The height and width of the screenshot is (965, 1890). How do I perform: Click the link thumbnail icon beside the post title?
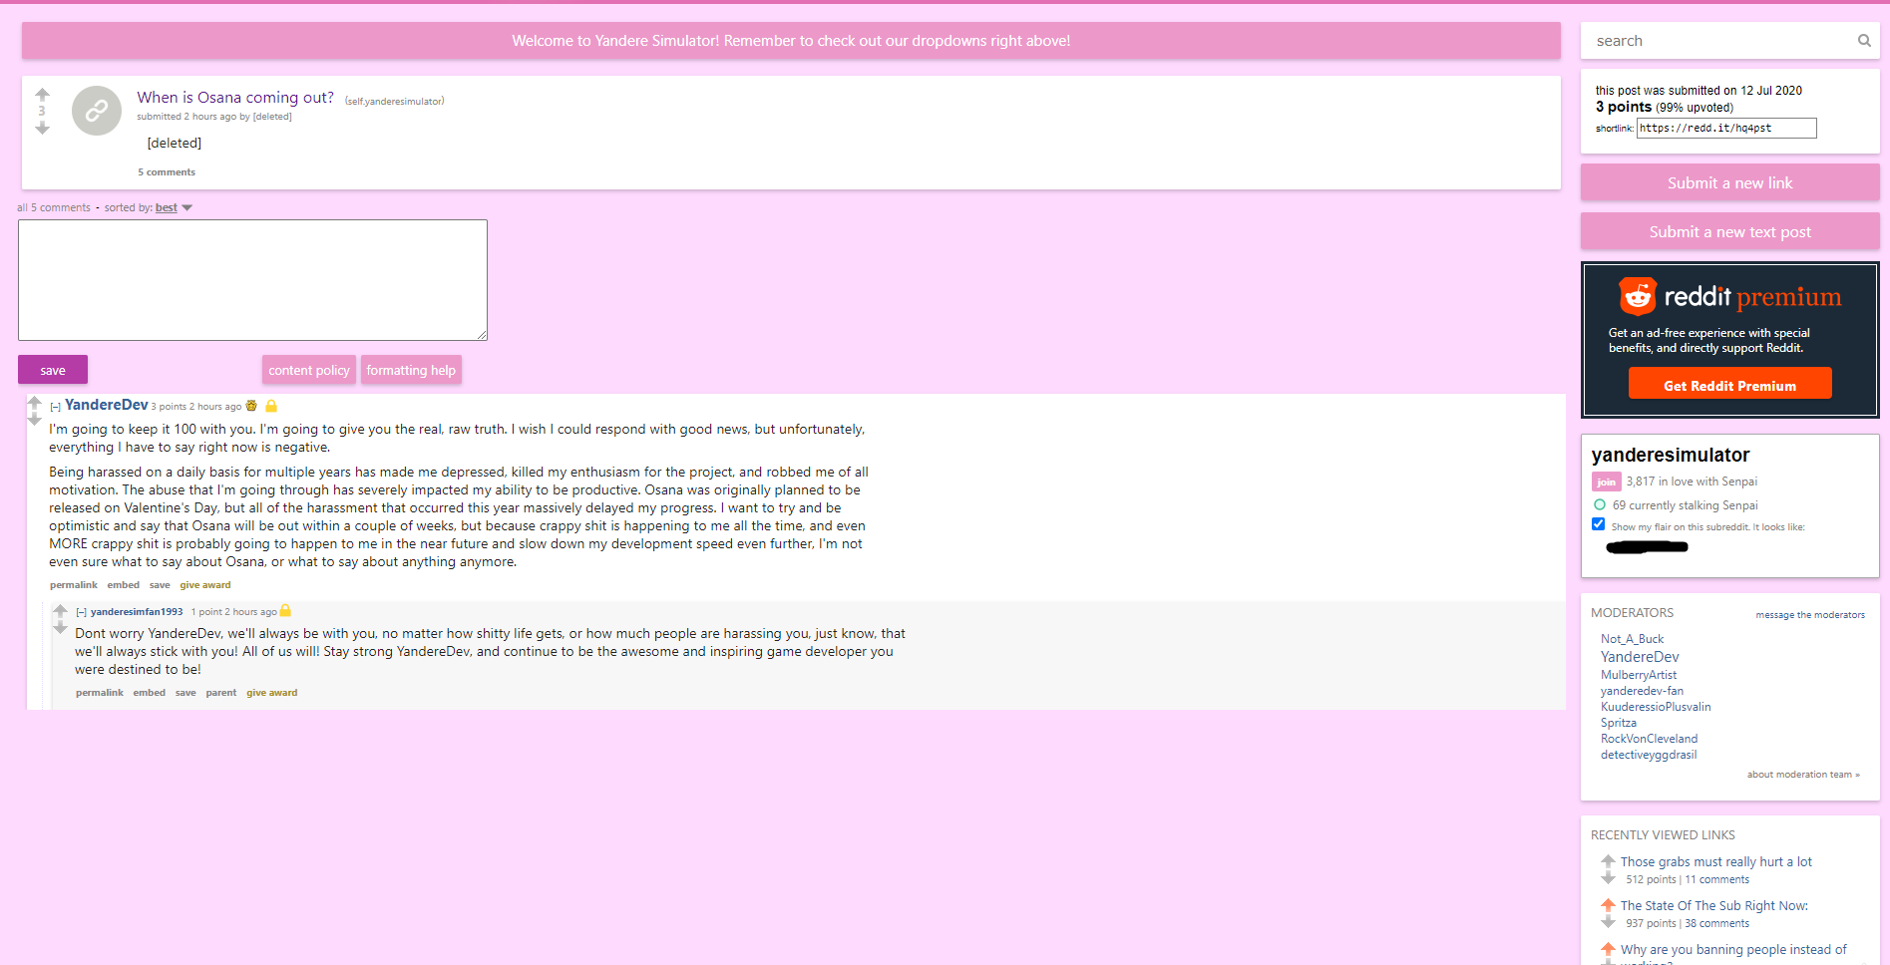[x=97, y=111]
